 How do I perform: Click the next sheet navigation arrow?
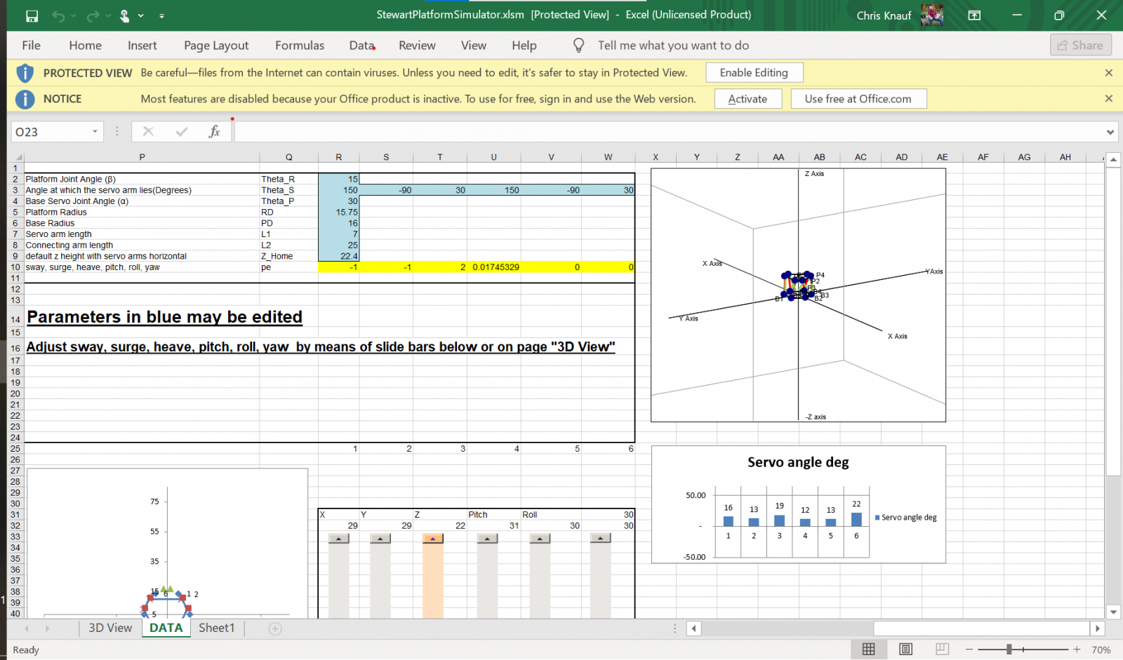47,629
